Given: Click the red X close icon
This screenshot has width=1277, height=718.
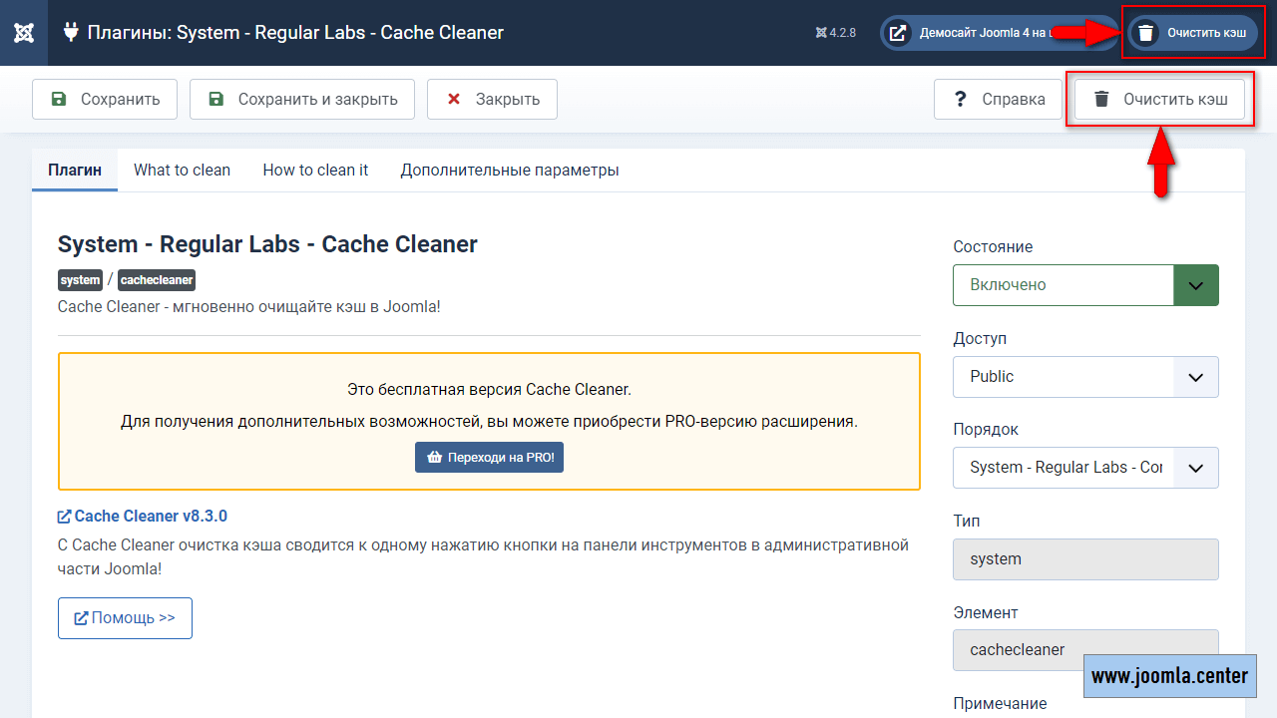Looking at the screenshot, I should 454,99.
